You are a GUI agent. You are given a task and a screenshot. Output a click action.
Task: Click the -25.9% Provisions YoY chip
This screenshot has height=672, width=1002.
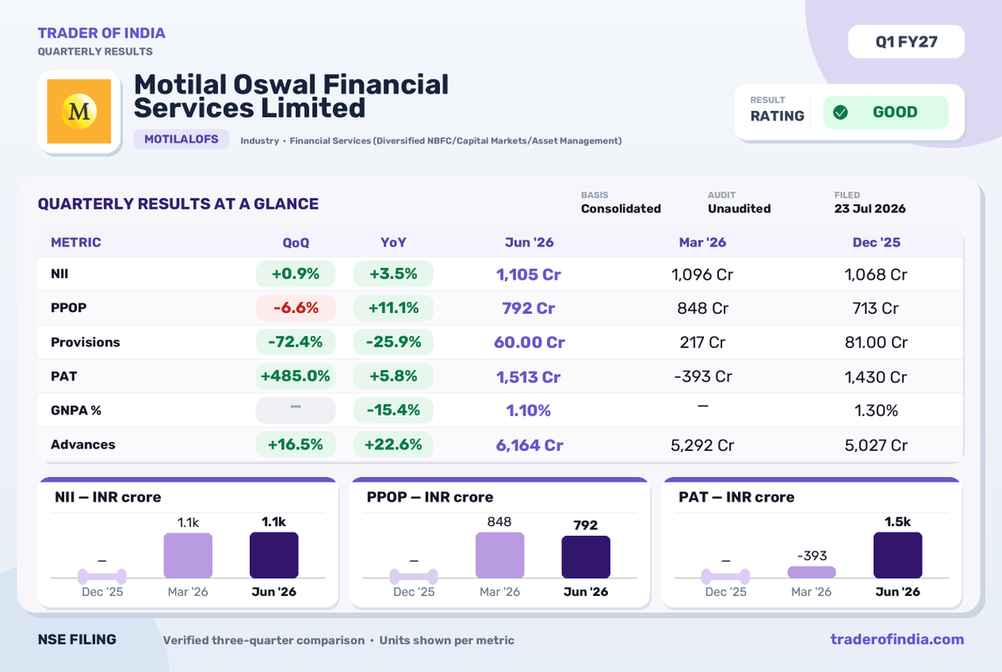[x=393, y=342]
